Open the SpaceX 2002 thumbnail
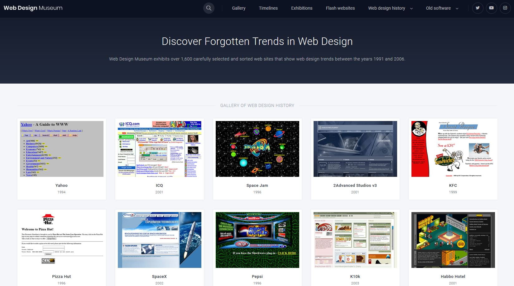This screenshot has height=286, width=514. [159, 240]
